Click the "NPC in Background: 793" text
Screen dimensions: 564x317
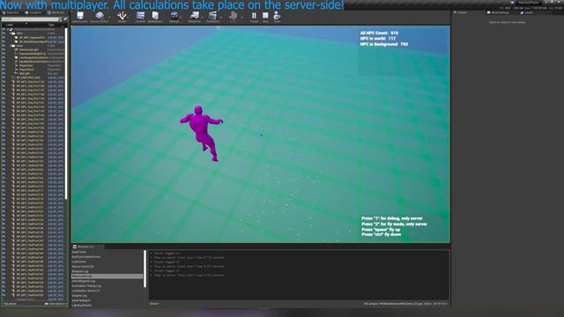pyautogui.click(x=384, y=44)
